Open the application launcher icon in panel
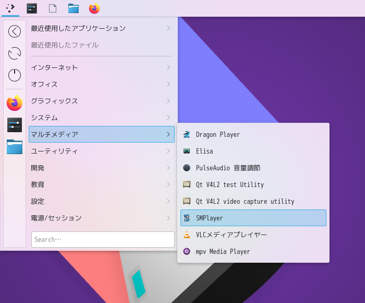 point(10,8)
